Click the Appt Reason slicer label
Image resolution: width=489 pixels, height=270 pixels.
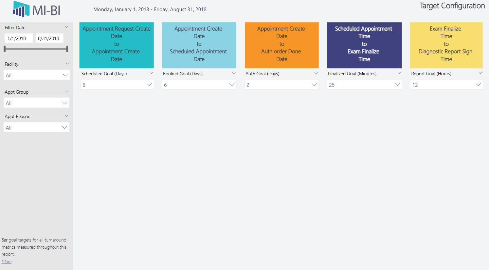click(18, 116)
